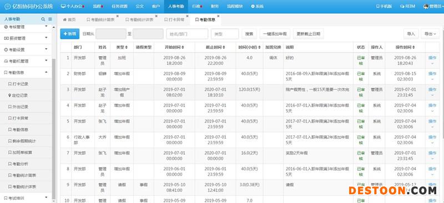Image resolution: width=444 pixels, height=203 pixels.
Task: Open 操作 menu for row 1 加班
Action: (x=432, y=60)
